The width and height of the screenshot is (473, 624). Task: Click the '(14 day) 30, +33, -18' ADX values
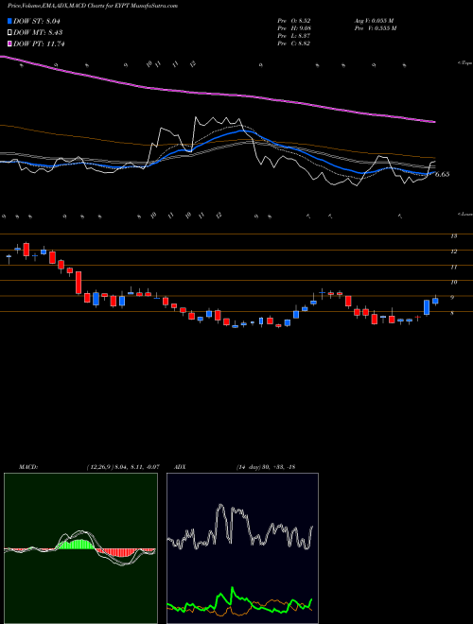click(x=266, y=467)
